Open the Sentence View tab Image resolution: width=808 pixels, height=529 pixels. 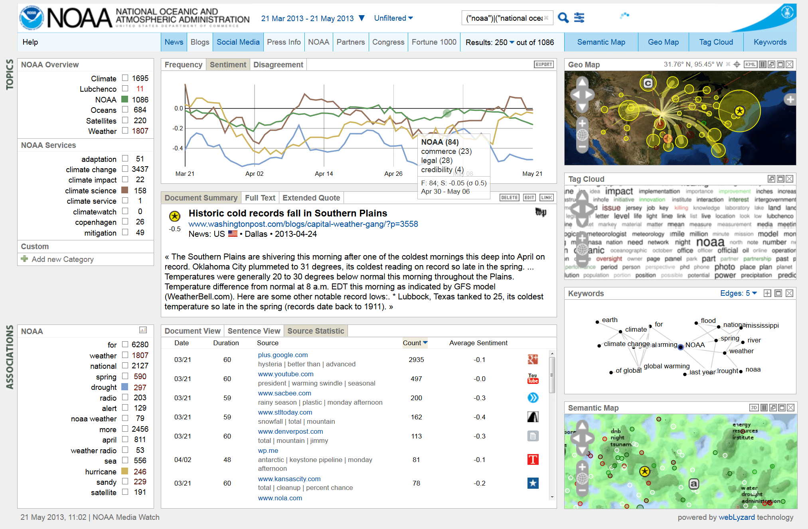point(254,331)
